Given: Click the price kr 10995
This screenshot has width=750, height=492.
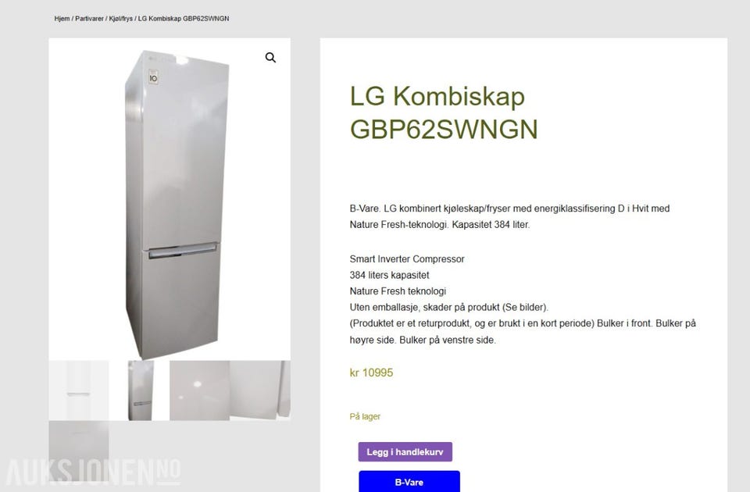Looking at the screenshot, I should click(371, 373).
